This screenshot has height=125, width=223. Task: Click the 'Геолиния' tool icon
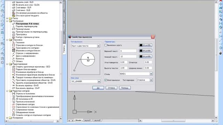(x=14, y=42)
